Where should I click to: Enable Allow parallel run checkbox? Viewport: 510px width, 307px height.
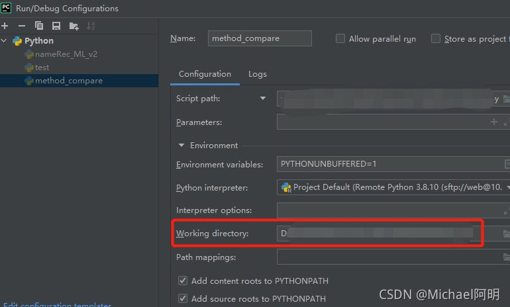point(340,38)
